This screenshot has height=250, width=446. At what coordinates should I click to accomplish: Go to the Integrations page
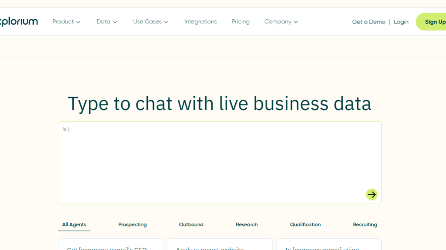[x=200, y=22]
